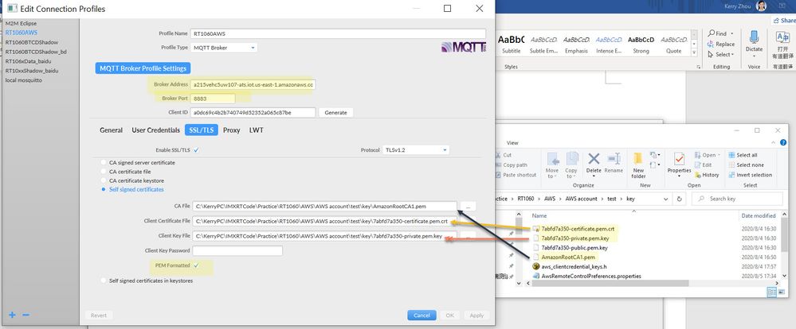Image resolution: width=796 pixels, height=329 pixels.
Task: Switch to the LWT tab
Action: 257,130
